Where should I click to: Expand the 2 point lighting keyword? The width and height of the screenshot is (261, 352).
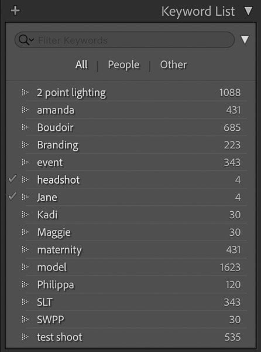[25, 92]
